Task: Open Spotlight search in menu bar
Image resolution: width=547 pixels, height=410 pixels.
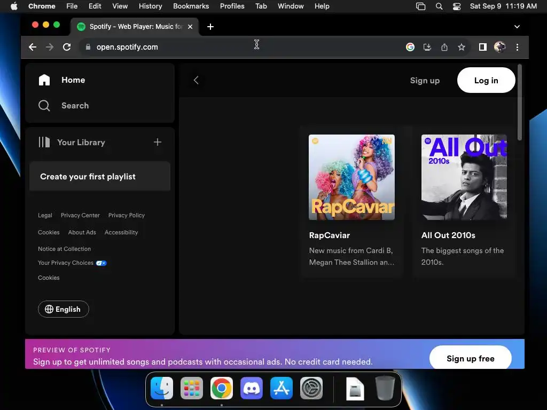Action: point(439,6)
